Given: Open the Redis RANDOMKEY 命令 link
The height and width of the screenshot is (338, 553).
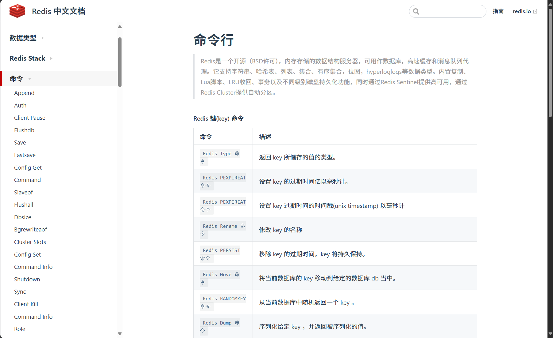Looking at the screenshot, I should click(x=223, y=302).
